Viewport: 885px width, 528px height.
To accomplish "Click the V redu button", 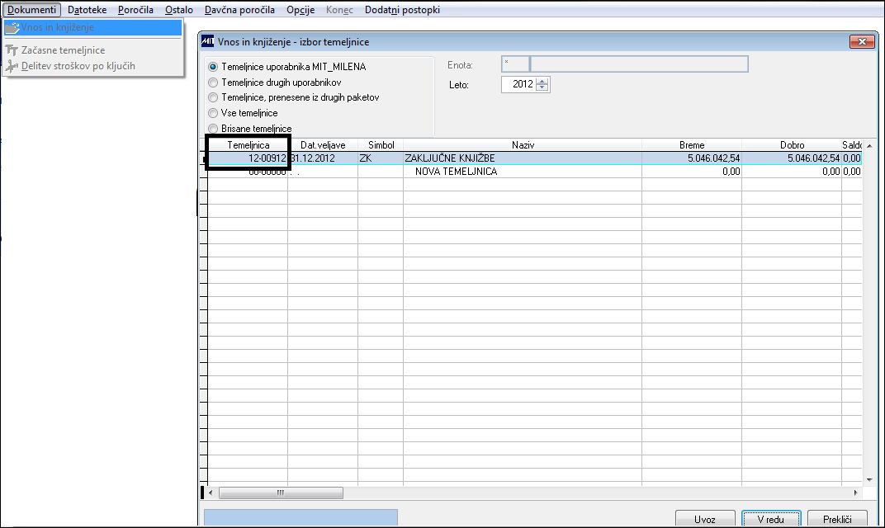I will click(771, 519).
